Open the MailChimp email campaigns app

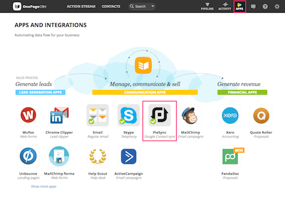pyautogui.click(x=190, y=115)
